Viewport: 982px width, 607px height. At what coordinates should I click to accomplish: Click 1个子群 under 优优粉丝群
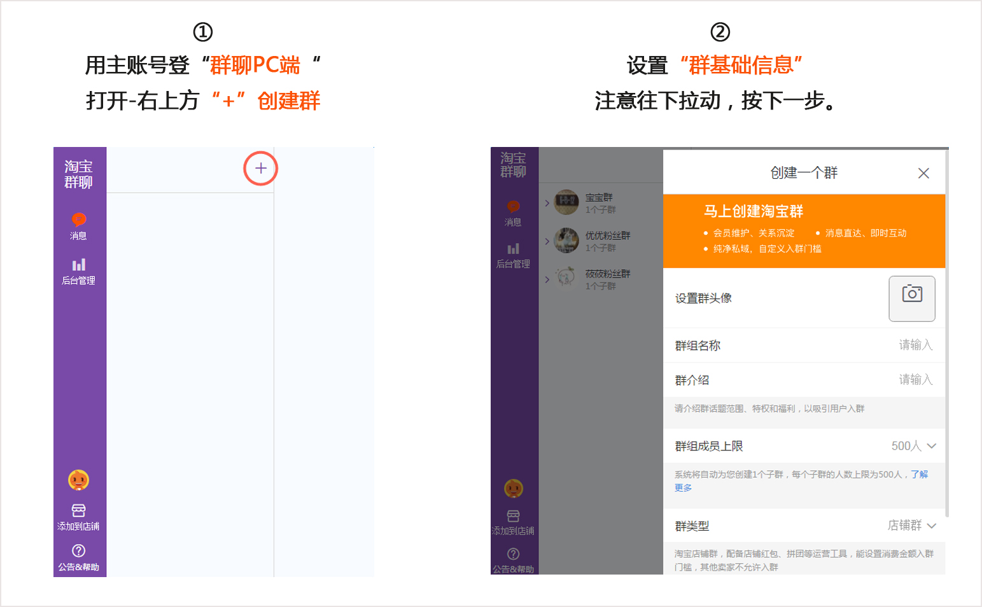[x=601, y=248]
